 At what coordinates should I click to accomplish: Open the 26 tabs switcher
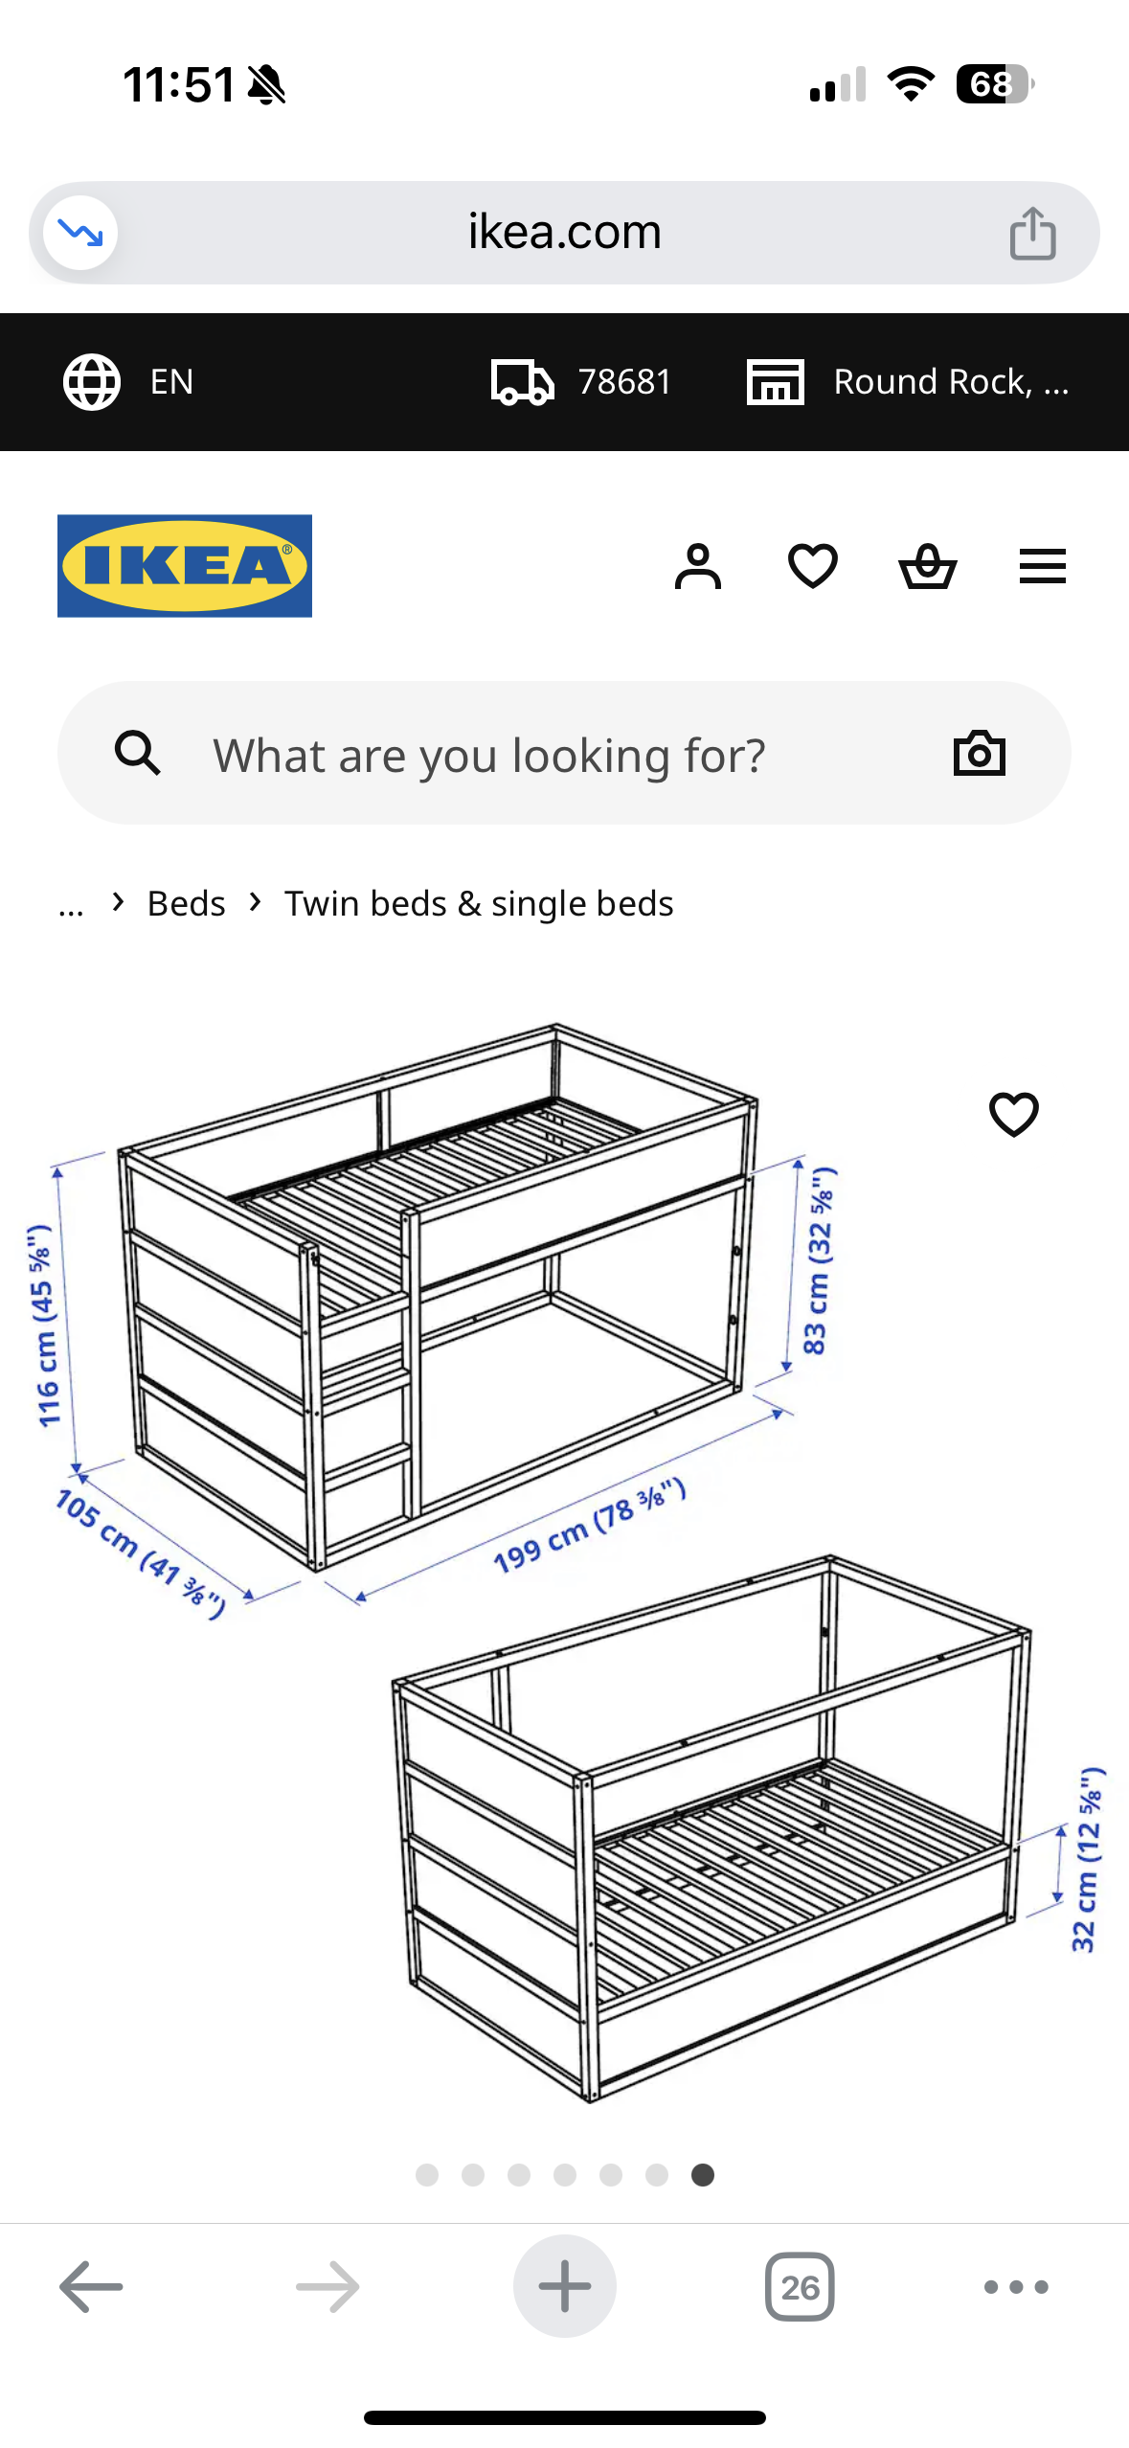click(x=800, y=2287)
